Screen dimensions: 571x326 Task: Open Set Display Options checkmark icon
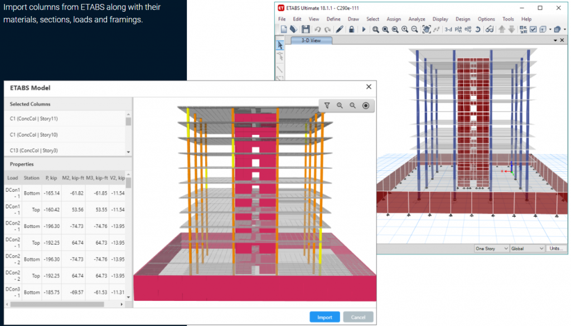point(533,30)
